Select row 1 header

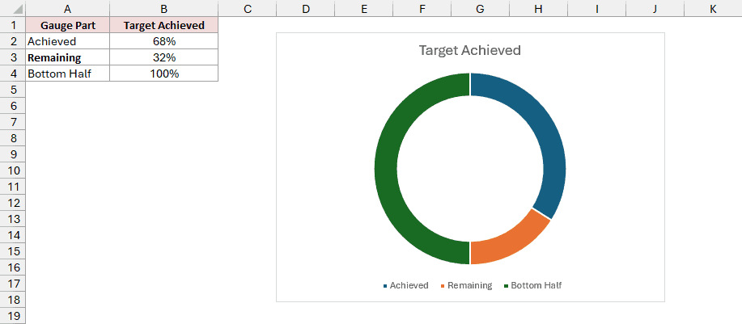(x=13, y=25)
